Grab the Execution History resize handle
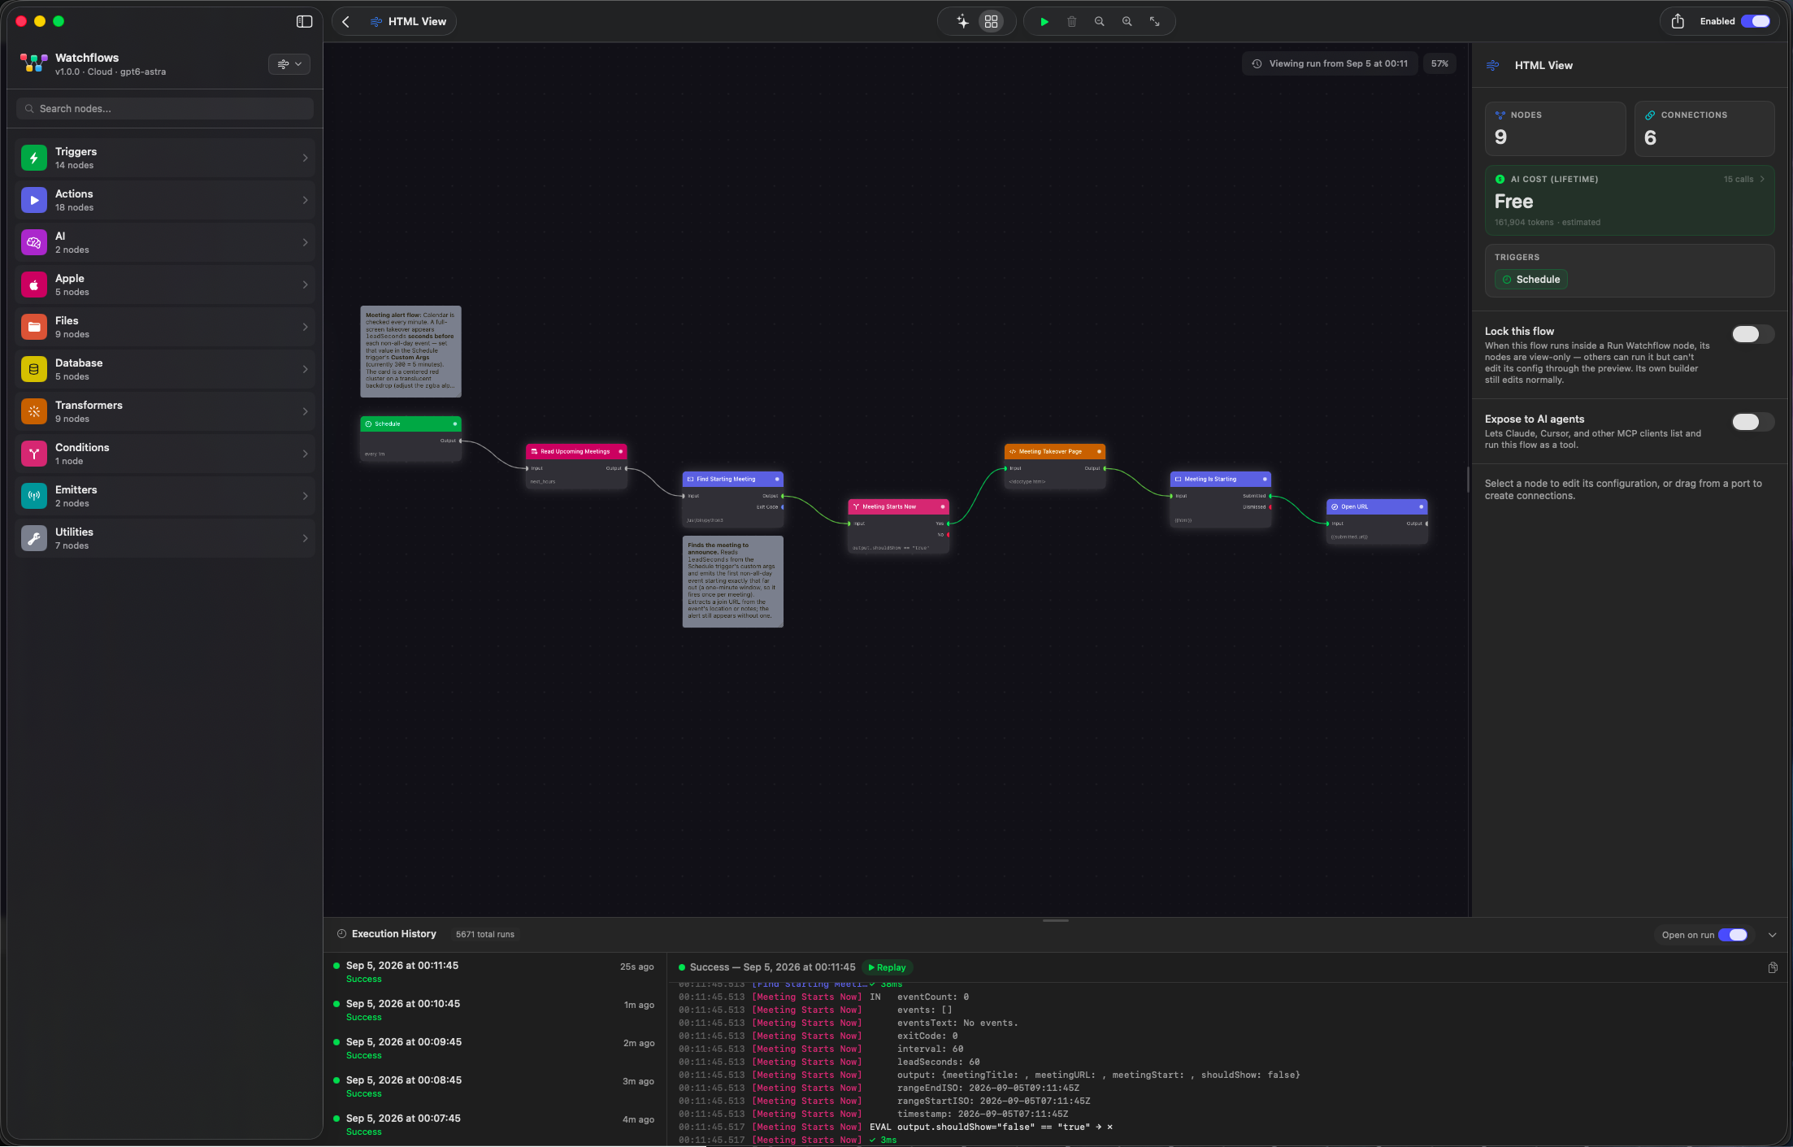Screen dimensions: 1793x1147 (1055, 921)
